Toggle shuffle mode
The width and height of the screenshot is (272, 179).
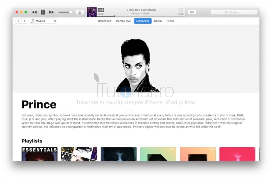pos(101,10)
